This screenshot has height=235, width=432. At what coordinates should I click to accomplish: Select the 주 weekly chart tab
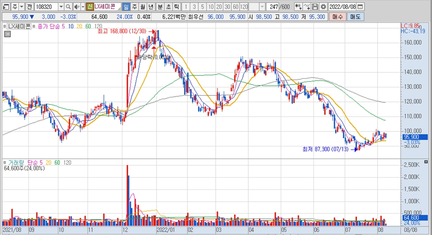tap(134, 7)
